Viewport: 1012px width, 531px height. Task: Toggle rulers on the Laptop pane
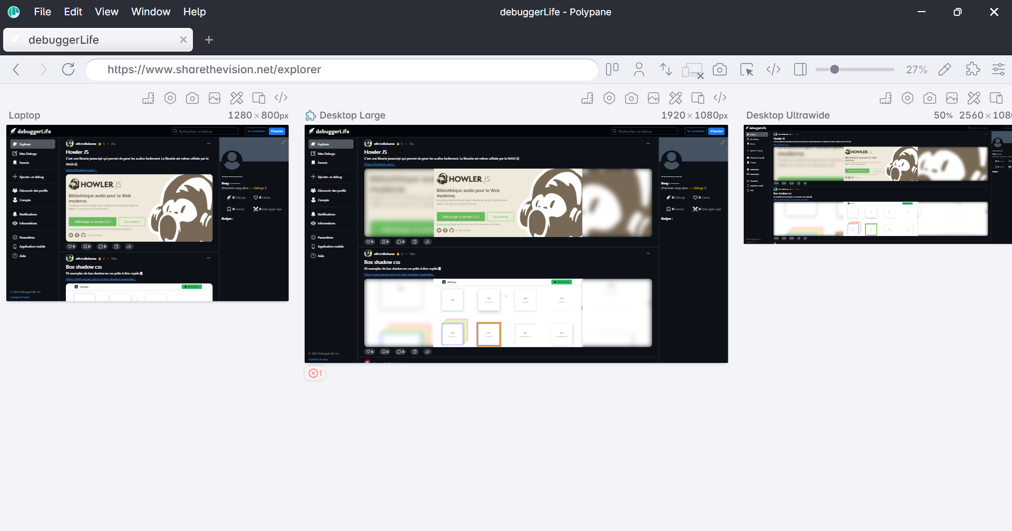pos(148,98)
